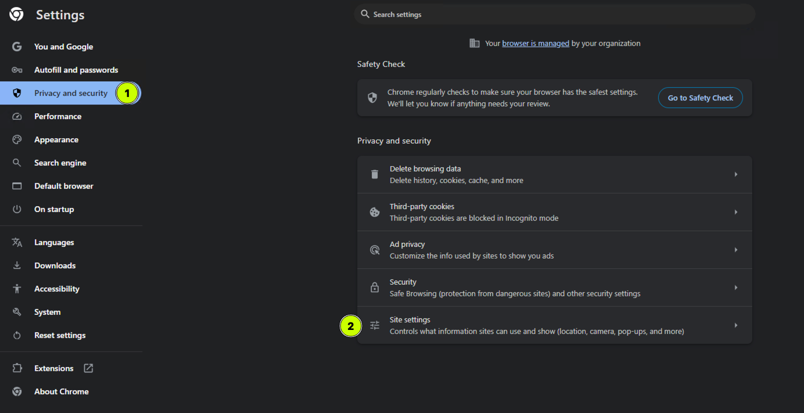
Task: Click the 'Safe Browsing' description text
Action: point(515,294)
